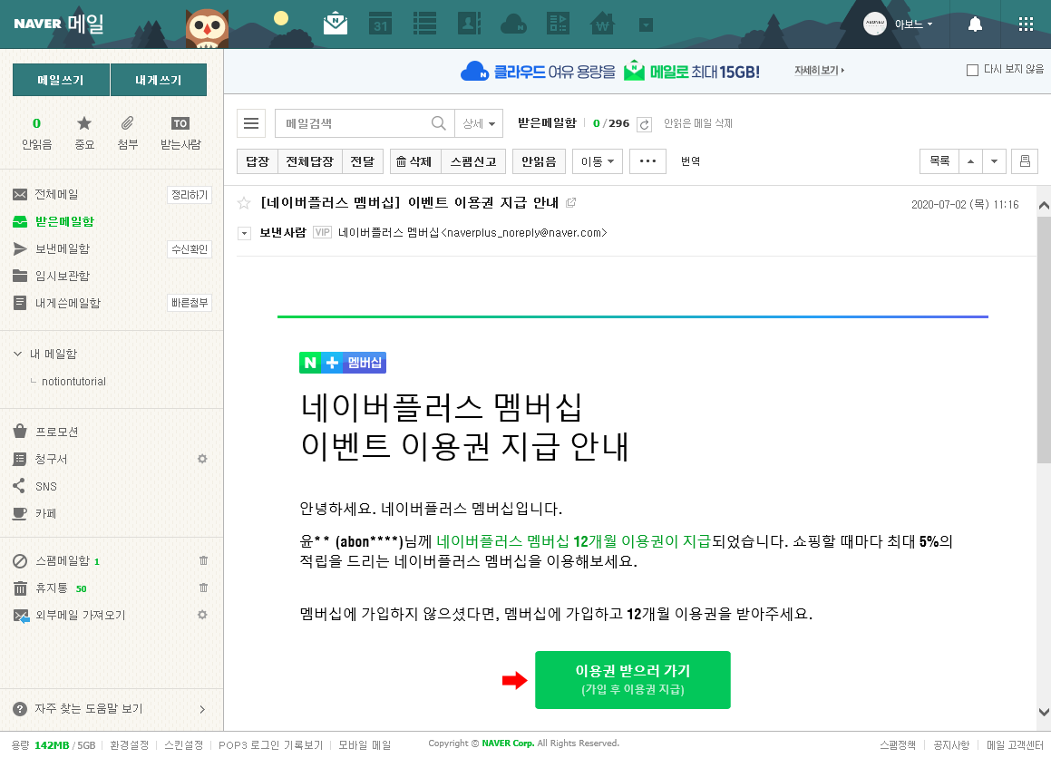Go to previous mail with up arrow
This screenshot has width=1051, height=758.
point(970,161)
